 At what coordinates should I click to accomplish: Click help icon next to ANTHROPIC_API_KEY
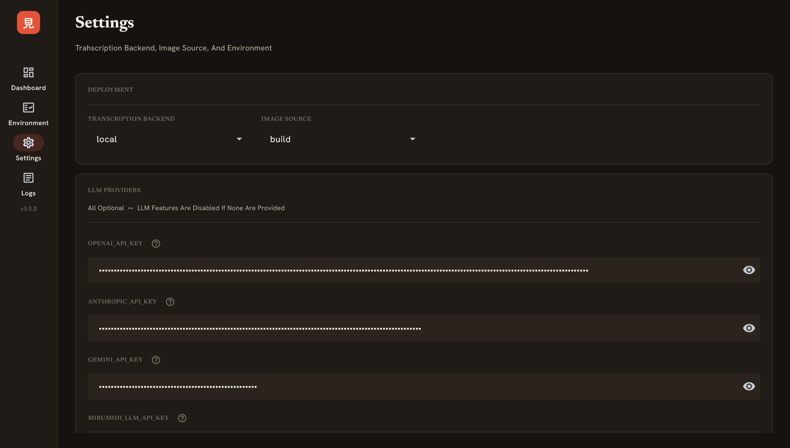click(170, 302)
